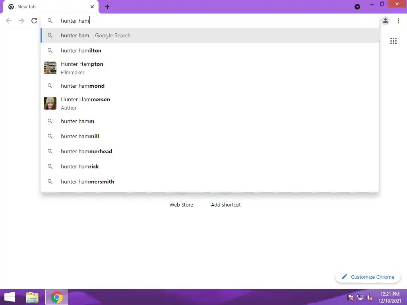Select the 'hunter hammond' suggestion
This screenshot has width=407, height=305.
click(210, 86)
